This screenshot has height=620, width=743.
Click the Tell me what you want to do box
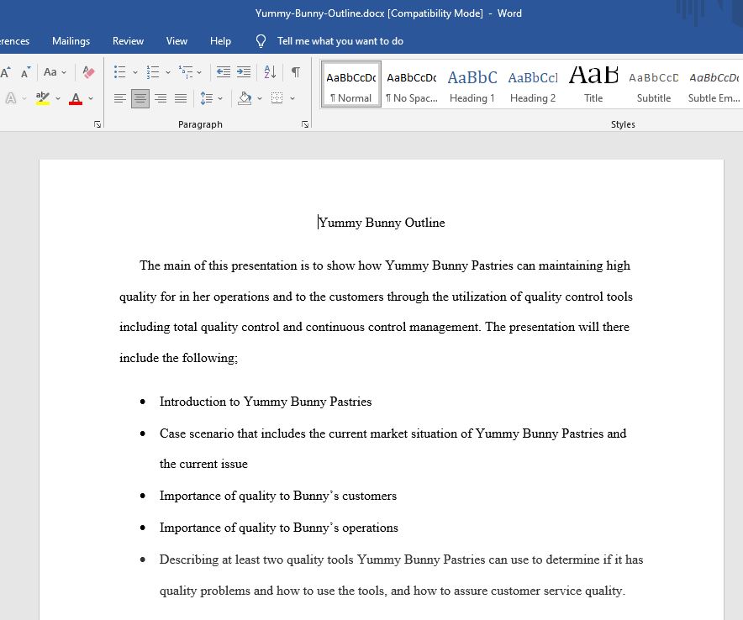coord(340,41)
